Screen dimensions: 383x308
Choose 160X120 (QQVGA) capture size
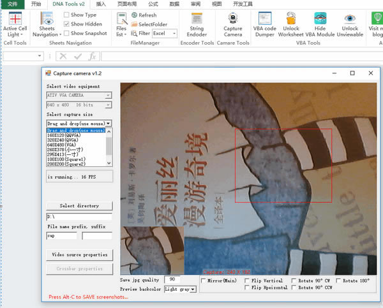[64, 135]
